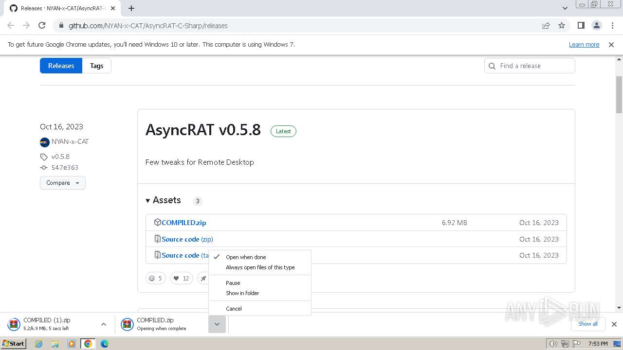The width and height of the screenshot is (623, 350).
Task: Switch to the Tags tab
Action: (x=96, y=66)
